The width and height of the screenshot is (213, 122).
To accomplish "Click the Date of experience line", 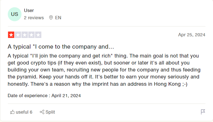I will click(x=44, y=95).
